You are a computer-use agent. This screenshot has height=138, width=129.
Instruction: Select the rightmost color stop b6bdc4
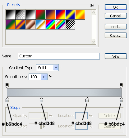[121, 100]
